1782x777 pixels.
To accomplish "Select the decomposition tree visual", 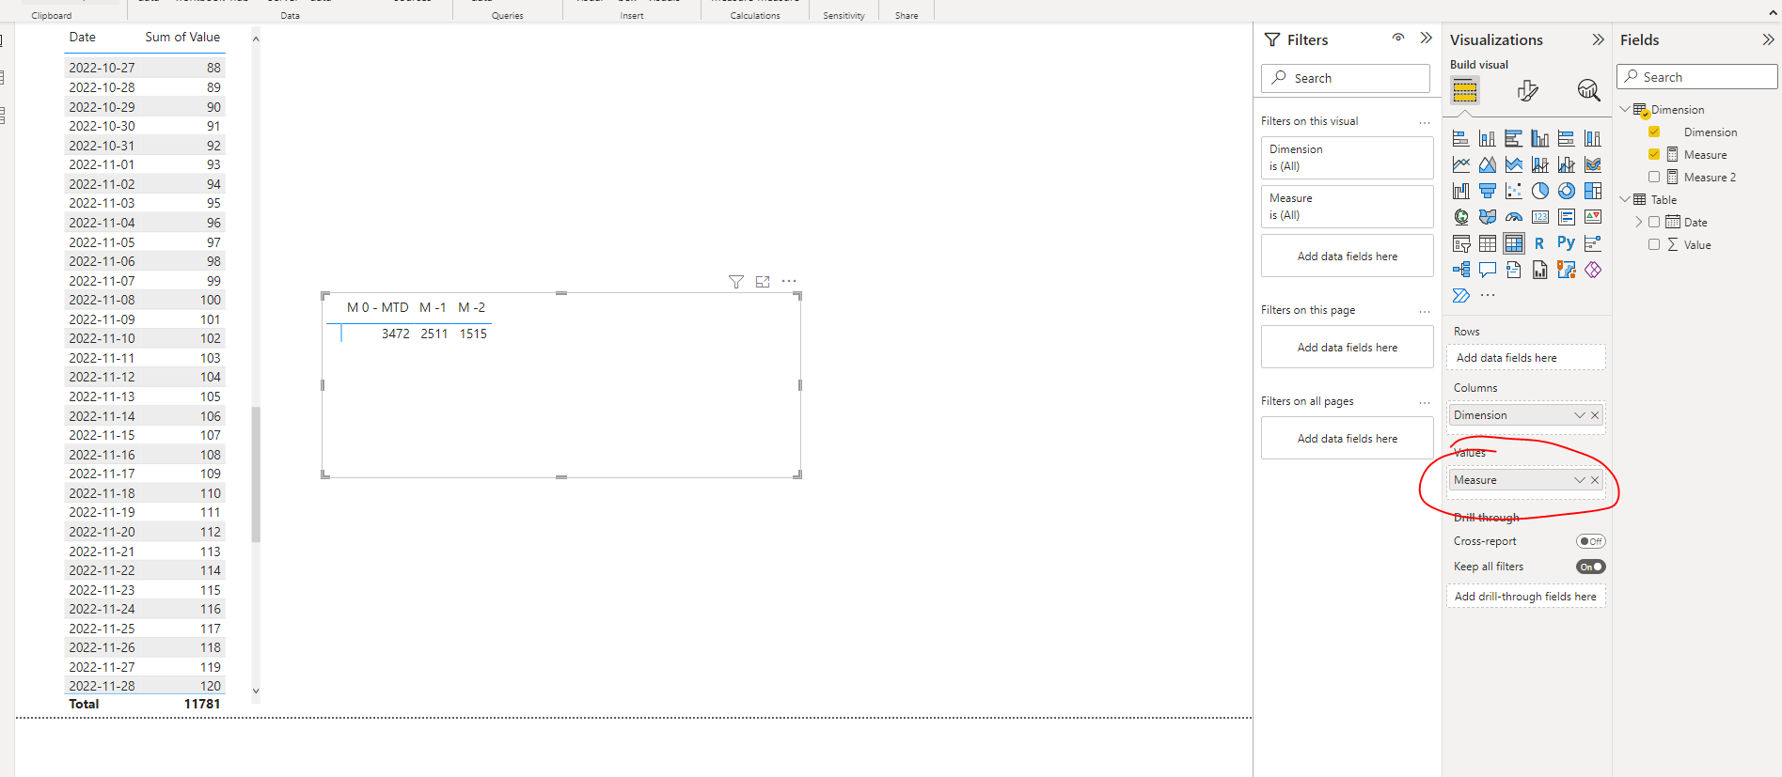I will pyautogui.click(x=1460, y=270).
